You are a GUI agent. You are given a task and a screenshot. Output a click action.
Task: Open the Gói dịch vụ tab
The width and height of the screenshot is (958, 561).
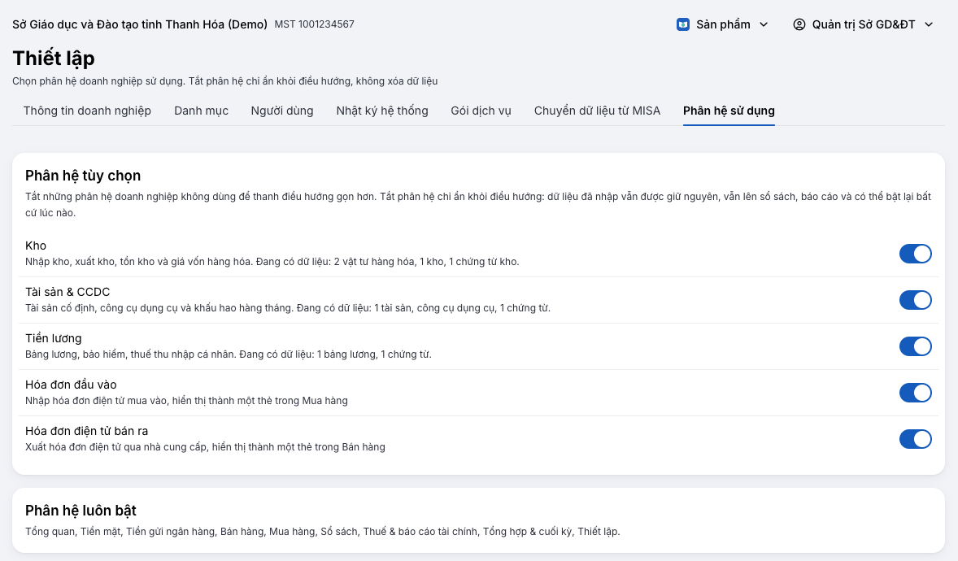click(x=481, y=111)
